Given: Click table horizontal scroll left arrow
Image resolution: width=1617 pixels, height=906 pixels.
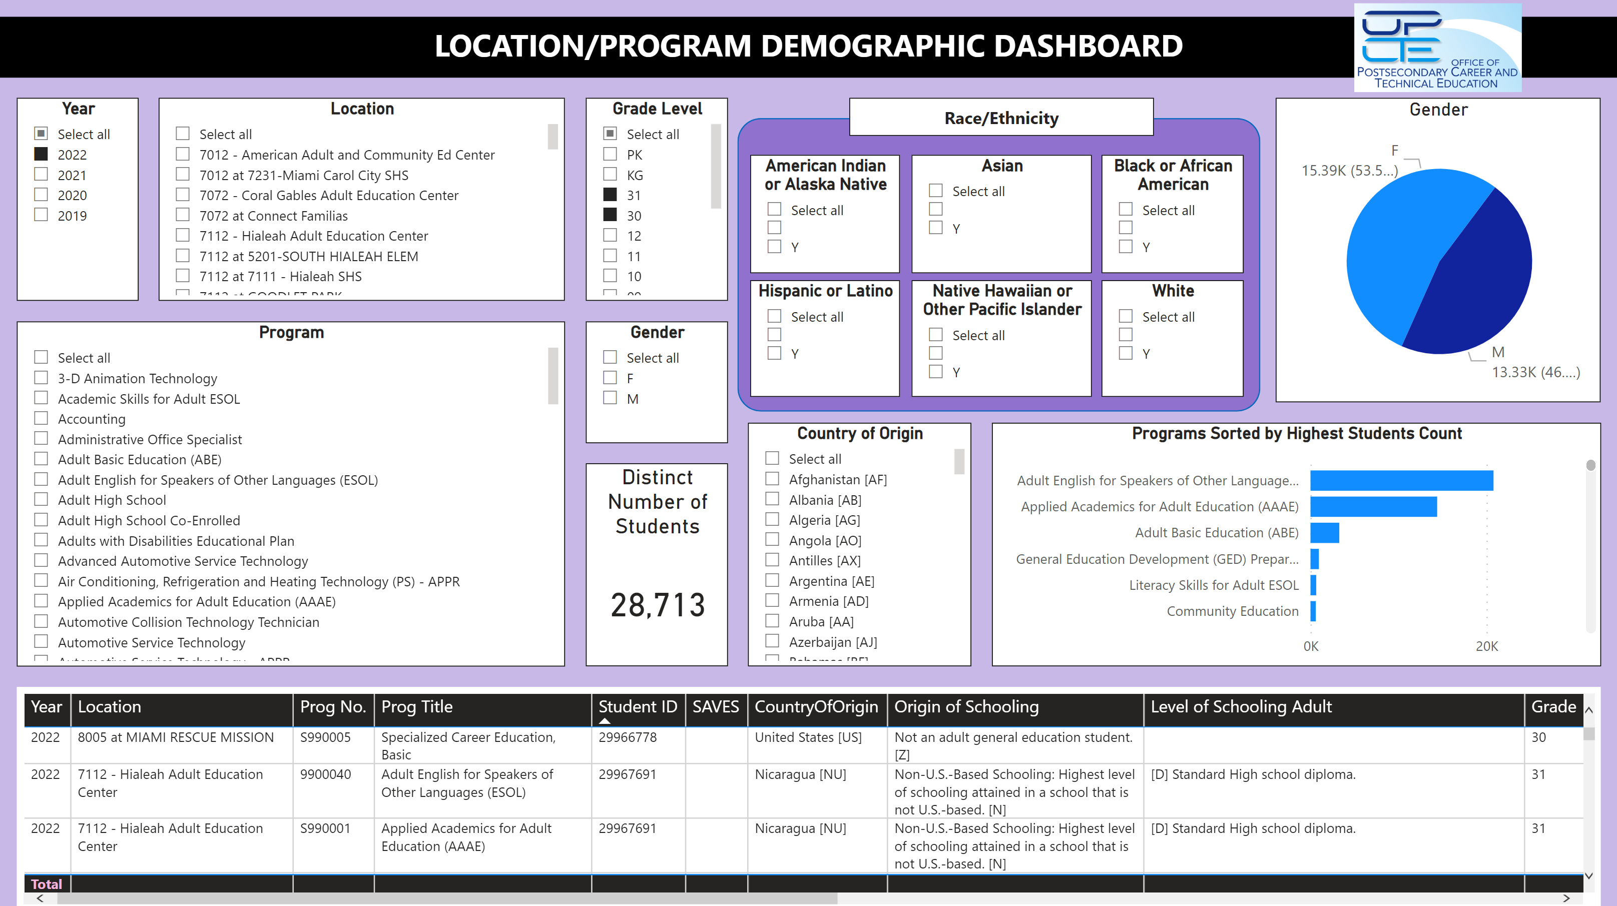Looking at the screenshot, I should 40,898.
